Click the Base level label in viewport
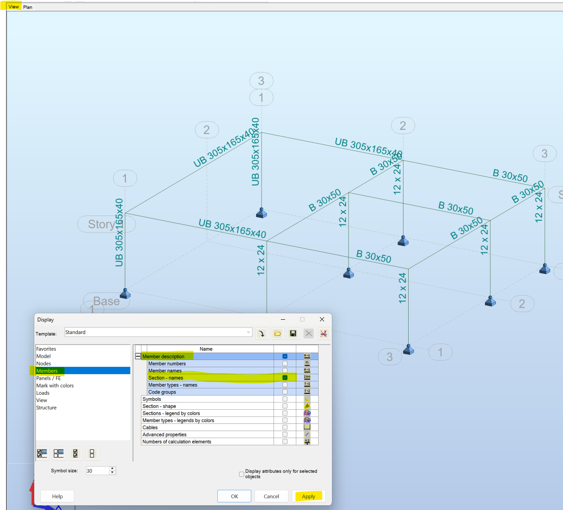Image resolution: width=563 pixels, height=510 pixels. [106, 301]
